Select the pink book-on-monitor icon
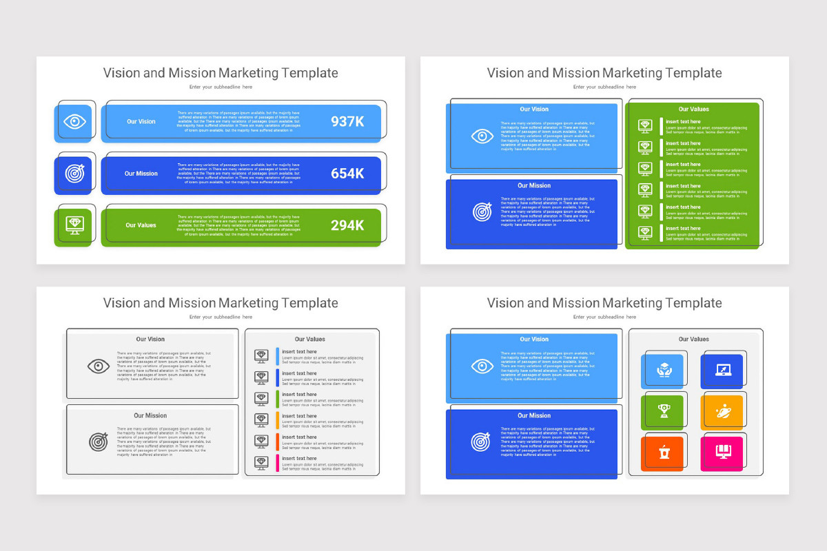Screen dimensions: 827x551 [x=722, y=453]
